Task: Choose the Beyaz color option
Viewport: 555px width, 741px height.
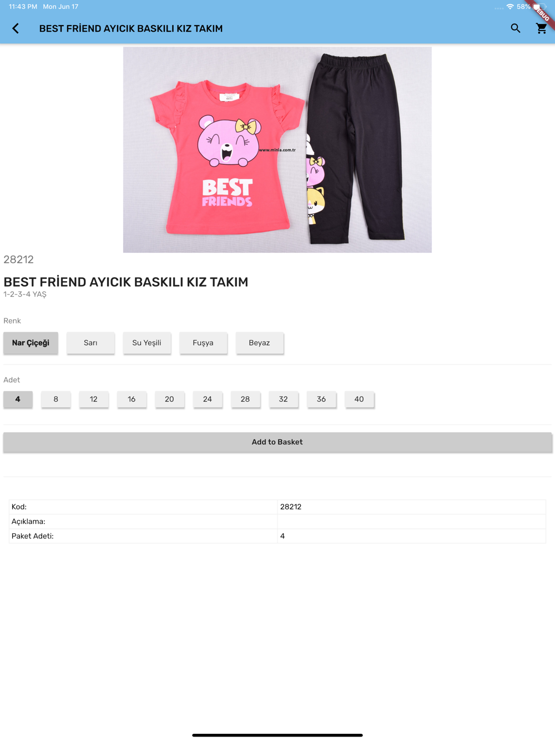Action: [x=259, y=343]
